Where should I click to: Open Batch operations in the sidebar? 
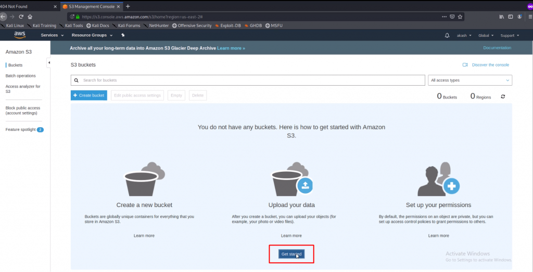[21, 76]
